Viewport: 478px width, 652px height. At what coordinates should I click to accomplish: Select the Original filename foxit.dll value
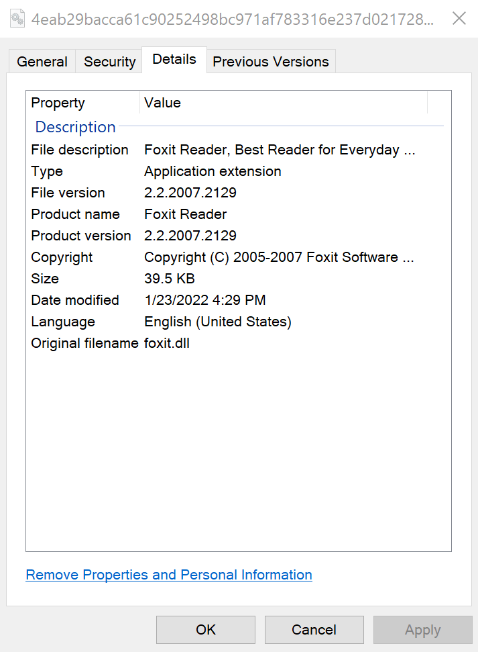(x=167, y=343)
